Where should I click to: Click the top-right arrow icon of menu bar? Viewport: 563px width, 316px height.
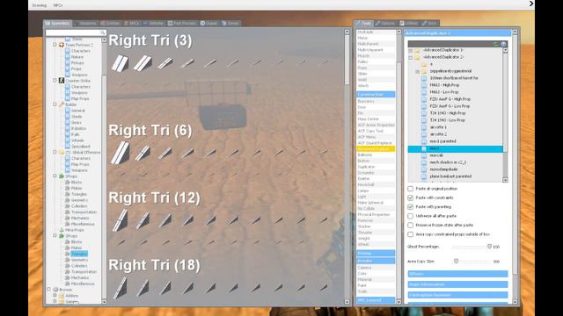click(531, 4)
